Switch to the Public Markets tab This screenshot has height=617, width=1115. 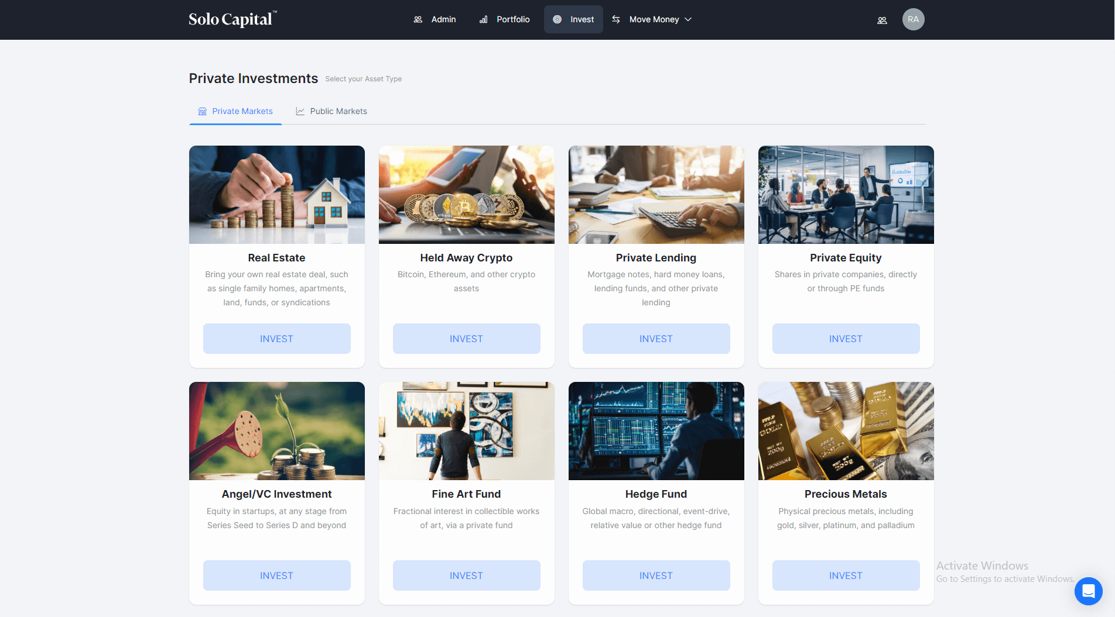[331, 111]
